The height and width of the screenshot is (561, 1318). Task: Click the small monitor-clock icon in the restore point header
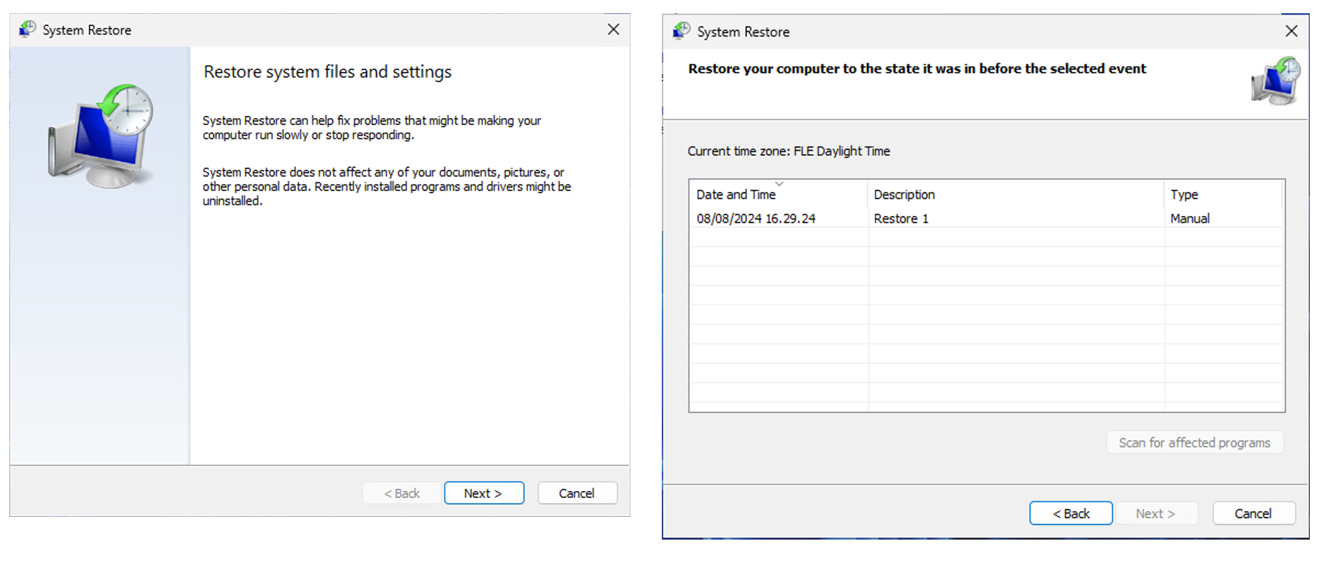[x=1275, y=81]
